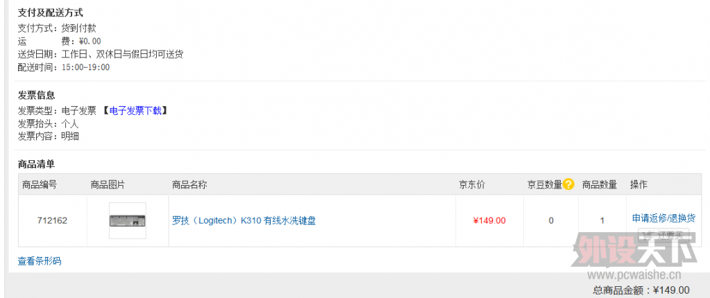710x298 pixels.
Task: Click the product number 712162
Action: tap(52, 220)
